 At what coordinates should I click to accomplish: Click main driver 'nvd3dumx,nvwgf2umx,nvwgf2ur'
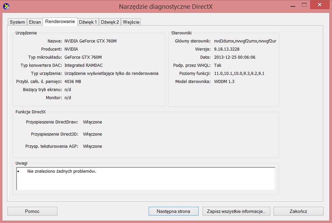pos(245,41)
